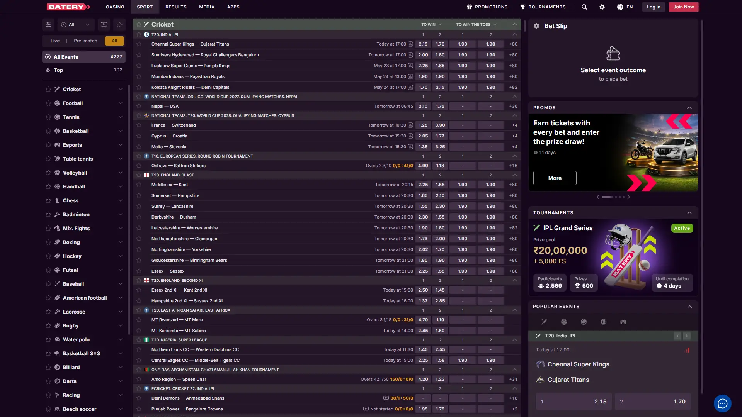
Task: Collapse the Cricket section
Action: tap(514, 24)
